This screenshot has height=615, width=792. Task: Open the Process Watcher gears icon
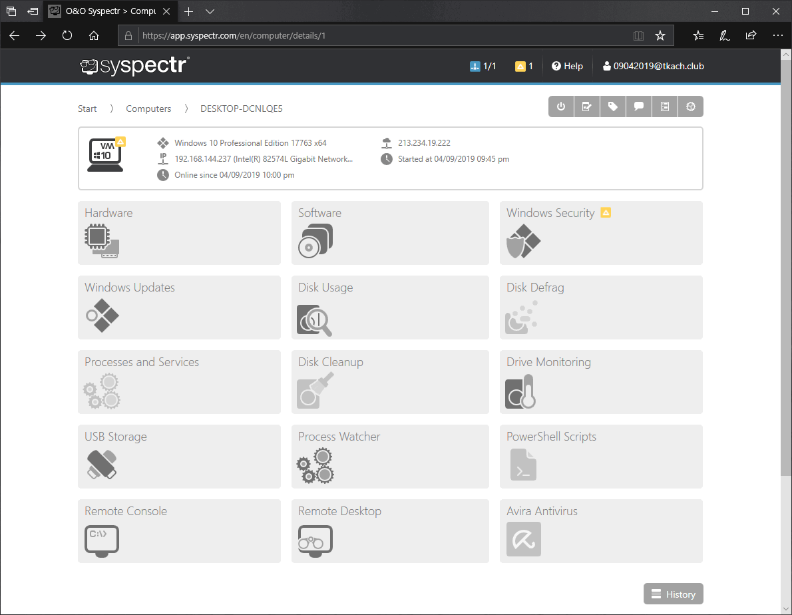pyautogui.click(x=315, y=466)
